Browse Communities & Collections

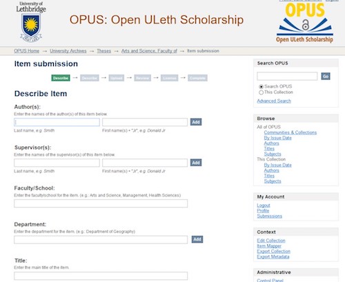click(290, 132)
